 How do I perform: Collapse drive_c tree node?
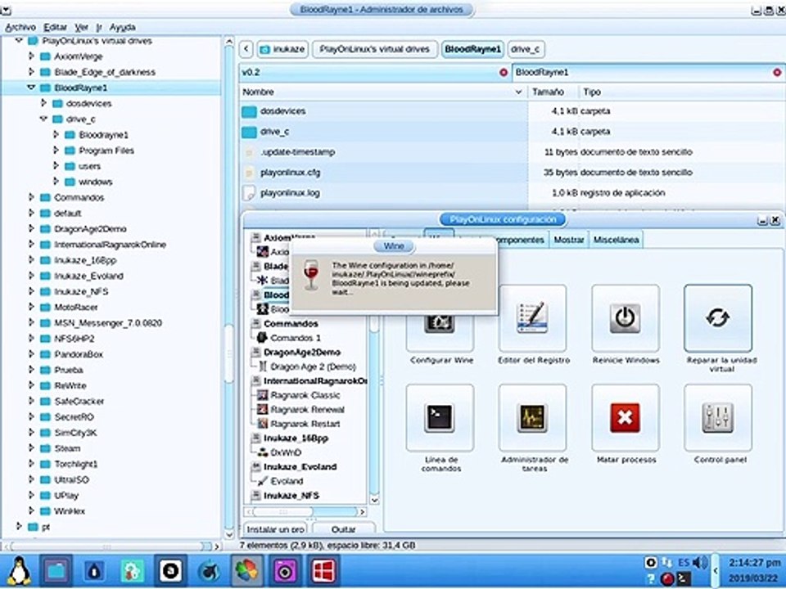43,119
